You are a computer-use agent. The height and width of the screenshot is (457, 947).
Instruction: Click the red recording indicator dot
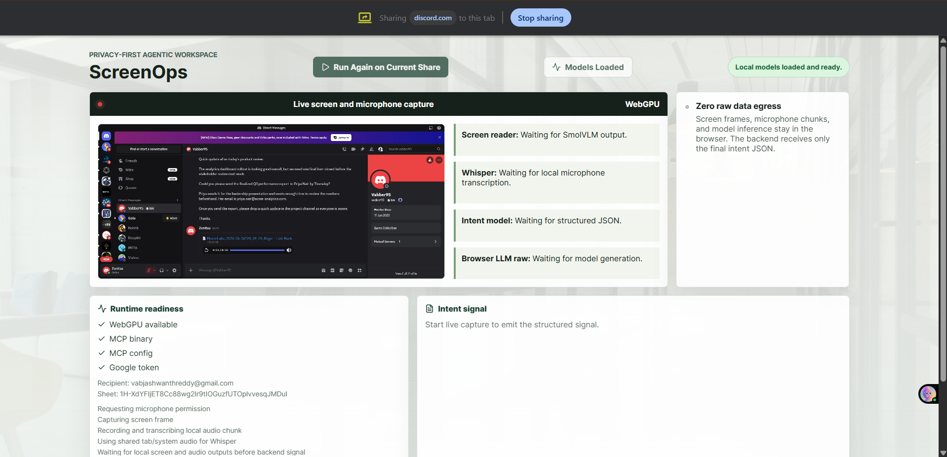[x=100, y=104]
